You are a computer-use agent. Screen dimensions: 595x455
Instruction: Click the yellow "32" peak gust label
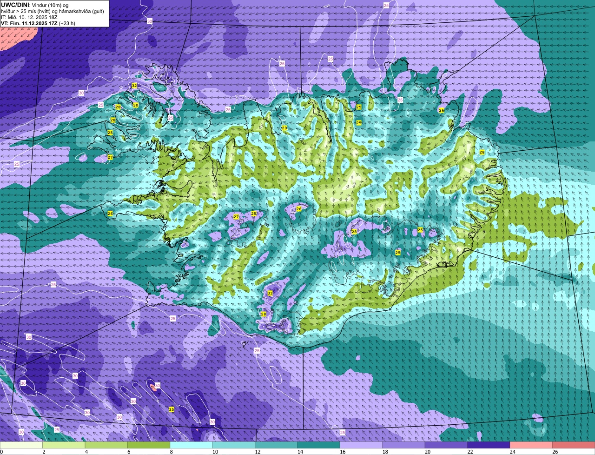[x=134, y=86]
